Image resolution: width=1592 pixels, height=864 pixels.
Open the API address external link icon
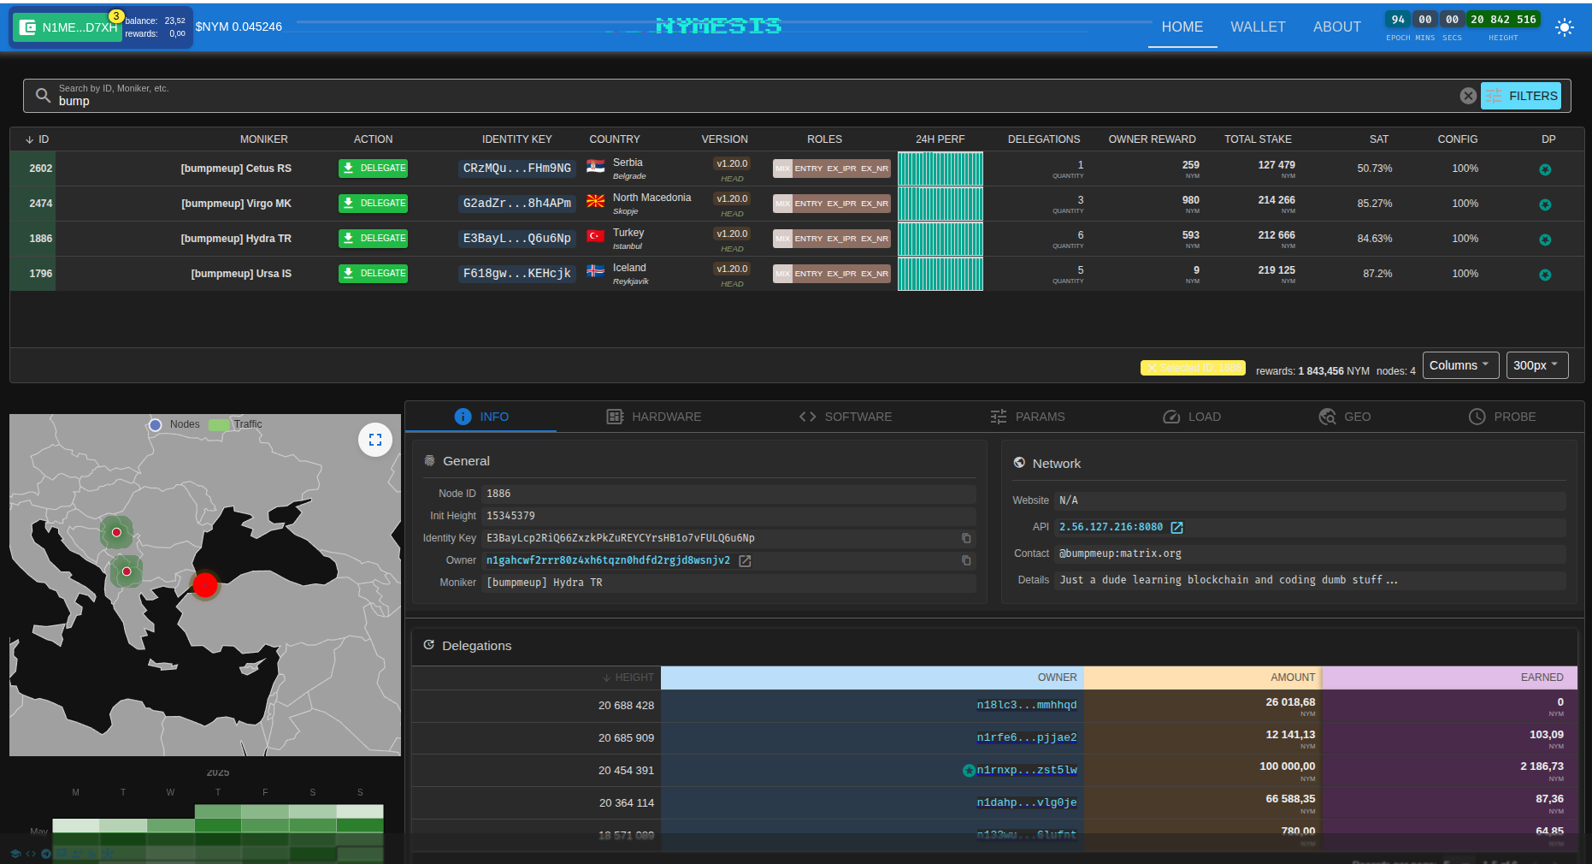pos(1177,528)
